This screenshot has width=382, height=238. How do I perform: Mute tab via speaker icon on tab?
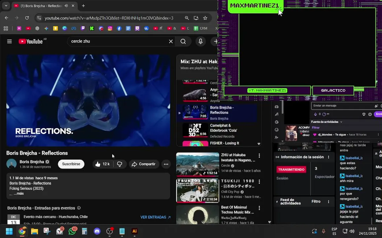point(66,6)
